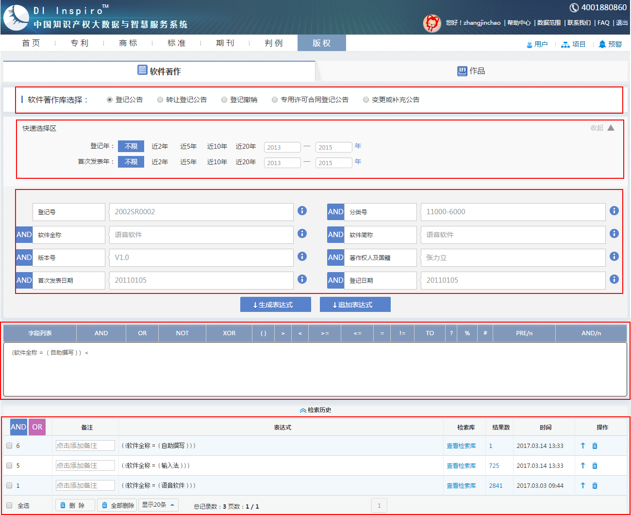Click the 软件全称 input field

201,235
